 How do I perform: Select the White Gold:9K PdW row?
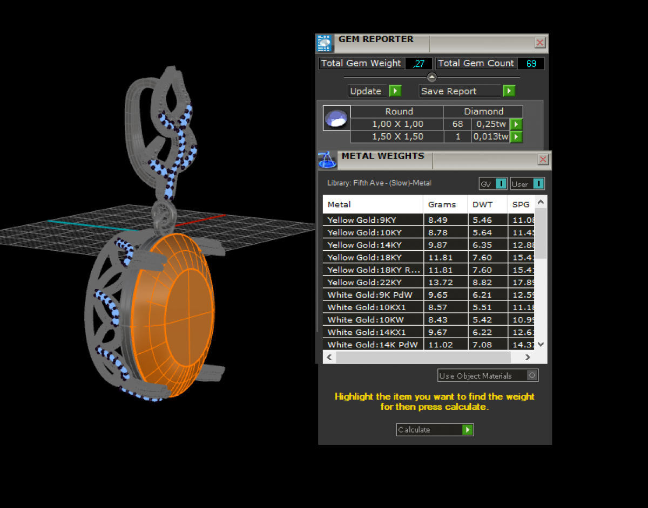(429, 294)
